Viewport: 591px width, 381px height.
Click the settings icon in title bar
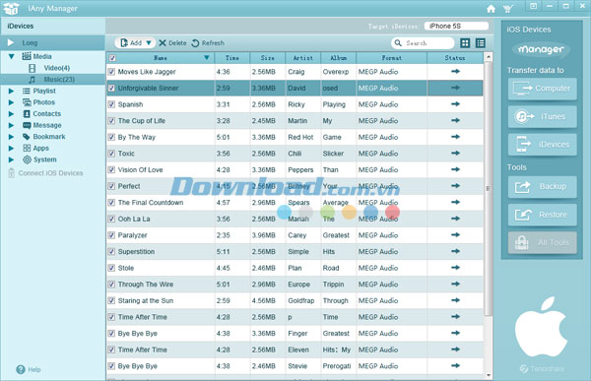[533, 6]
